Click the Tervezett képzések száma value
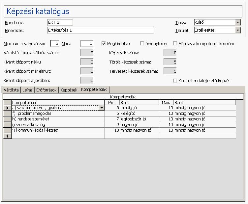Screen dimensions: 248x204 (170, 71)
